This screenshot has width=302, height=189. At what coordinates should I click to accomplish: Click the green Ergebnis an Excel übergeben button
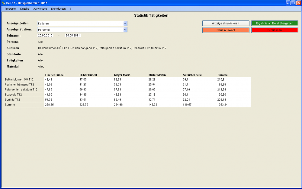pyautogui.click(x=275, y=24)
